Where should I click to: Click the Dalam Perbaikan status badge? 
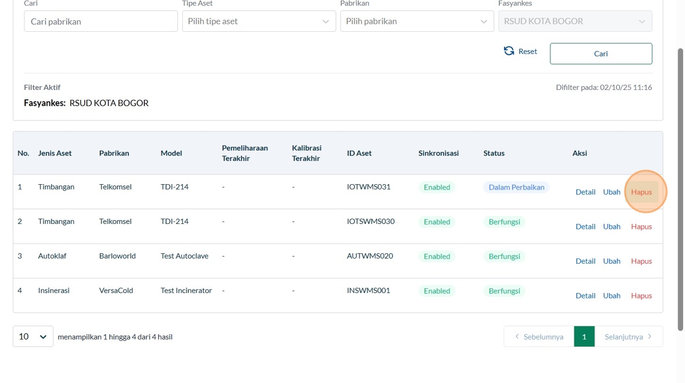516,187
